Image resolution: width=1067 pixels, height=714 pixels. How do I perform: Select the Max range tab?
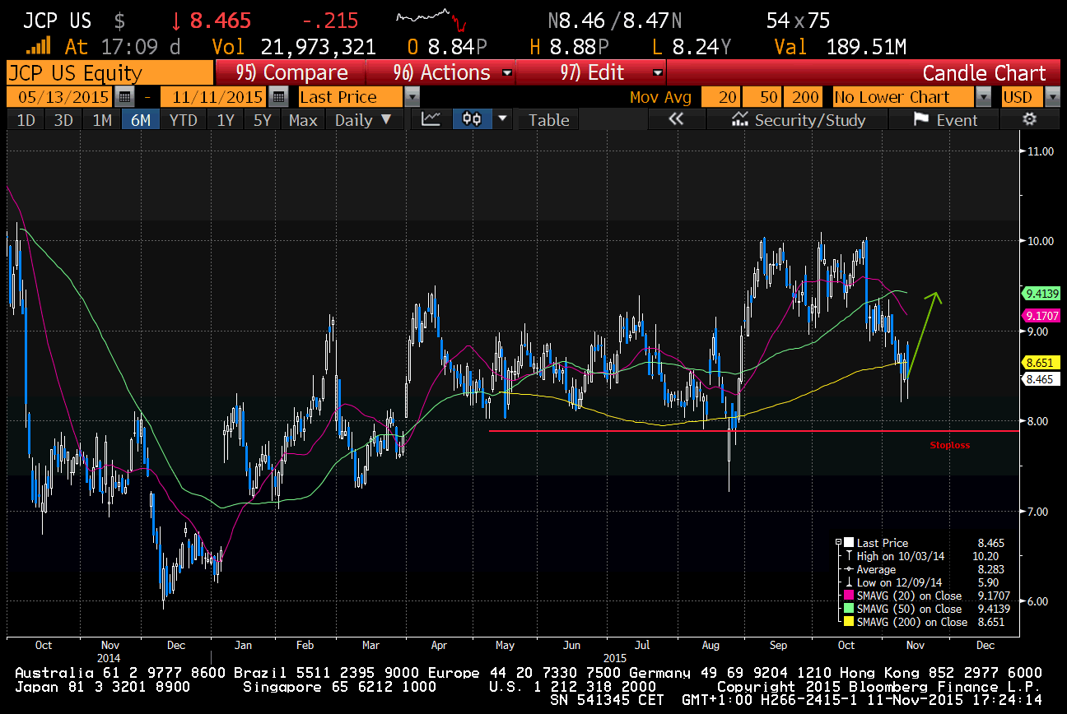click(x=303, y=120)
